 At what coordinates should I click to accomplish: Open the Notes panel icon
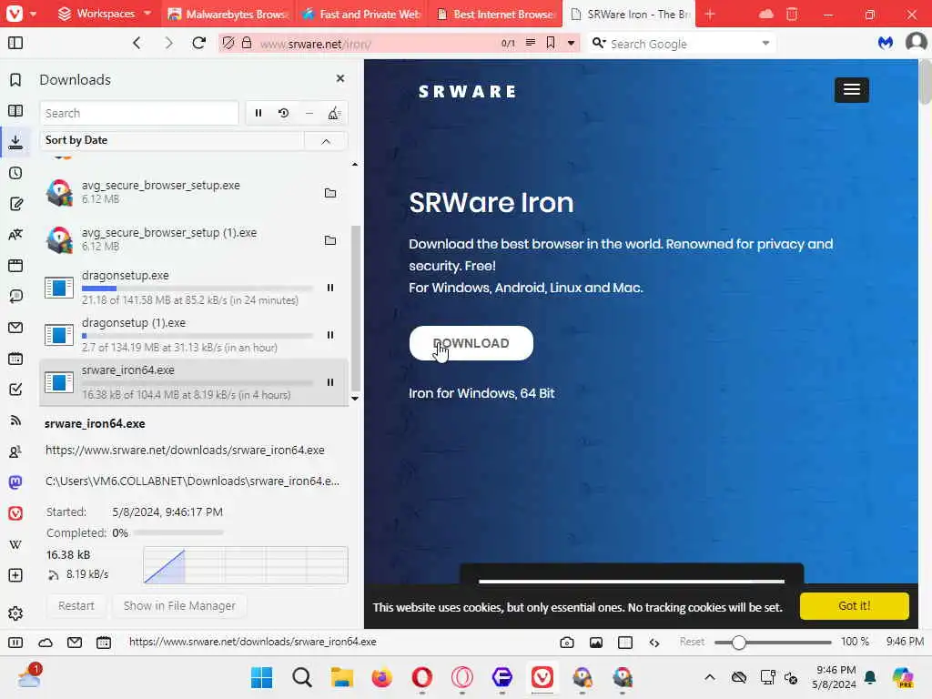pyautogui.click(x=16, y=204)
